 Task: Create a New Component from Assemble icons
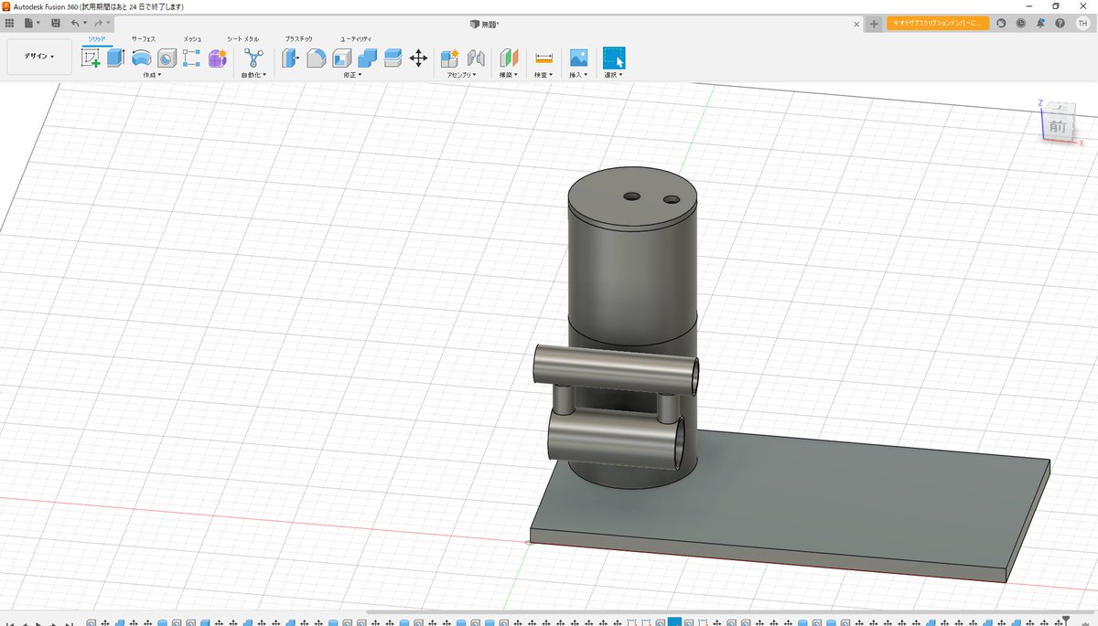(450, 58)
